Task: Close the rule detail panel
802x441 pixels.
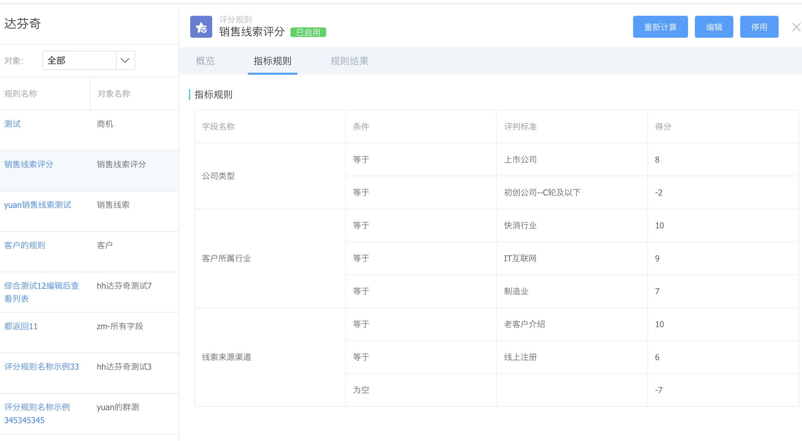Action: 796,27
